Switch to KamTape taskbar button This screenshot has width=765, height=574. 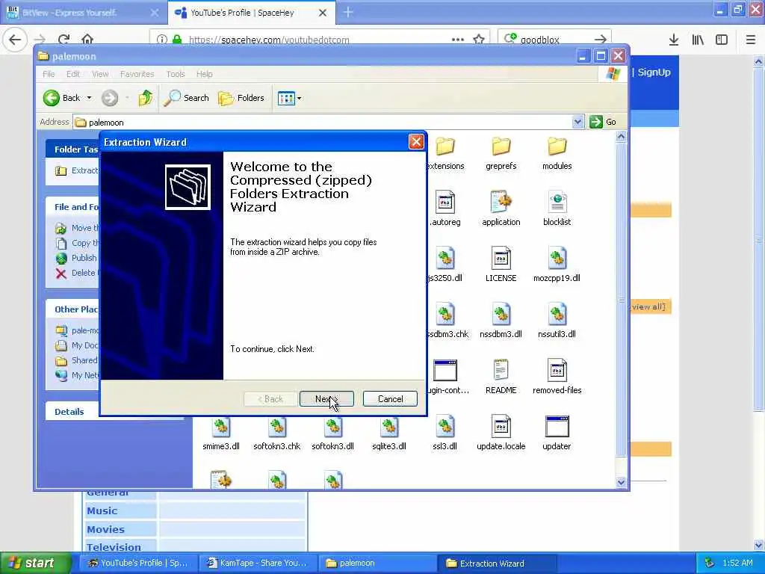pyautogui.click(x=258, y=563)
